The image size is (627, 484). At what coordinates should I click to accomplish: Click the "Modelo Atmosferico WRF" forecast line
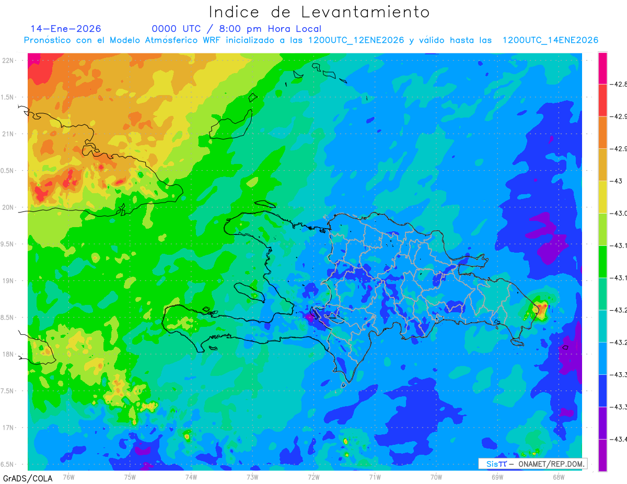311,40
